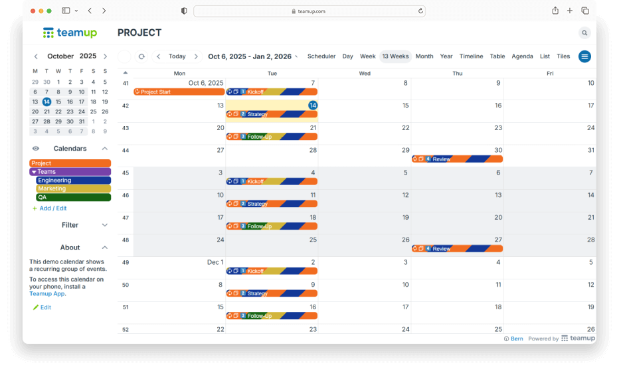
Task: Jump to Today
Action: pos(177,56)
